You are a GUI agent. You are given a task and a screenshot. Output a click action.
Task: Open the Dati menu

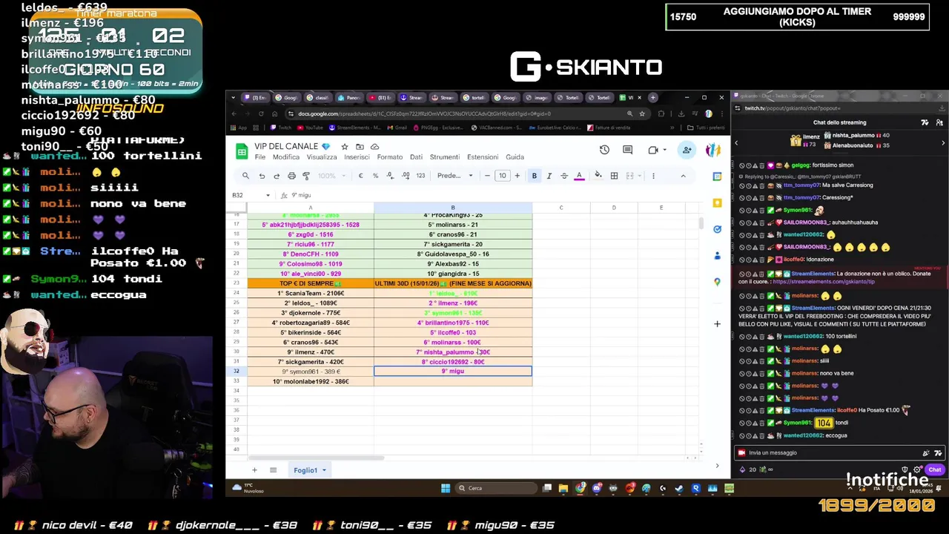(x=416, y=157)
